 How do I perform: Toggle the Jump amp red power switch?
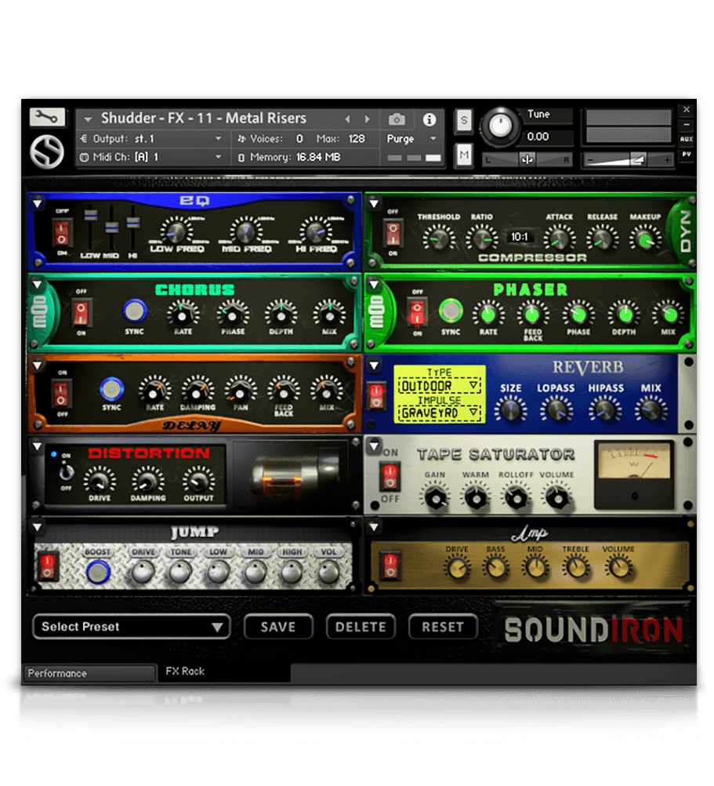(48, 566)
